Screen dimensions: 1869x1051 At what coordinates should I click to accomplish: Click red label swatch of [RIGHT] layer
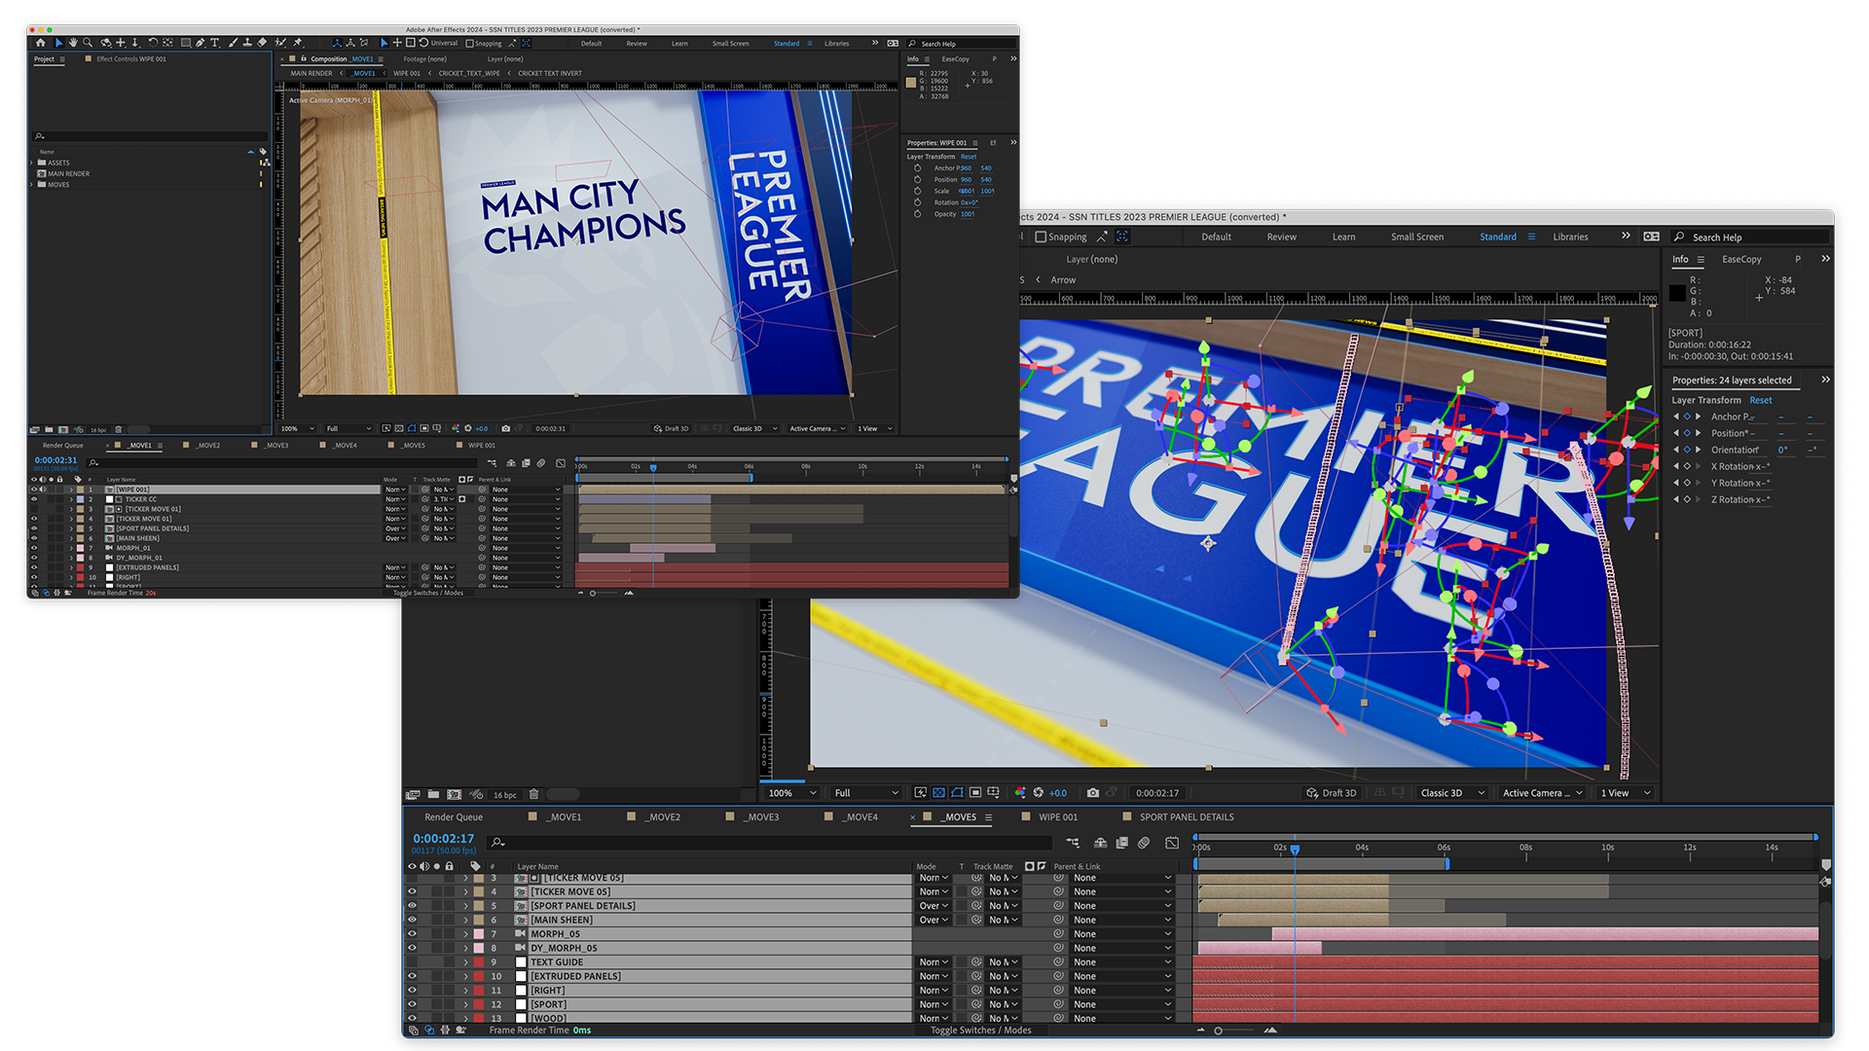click(479, 991)
